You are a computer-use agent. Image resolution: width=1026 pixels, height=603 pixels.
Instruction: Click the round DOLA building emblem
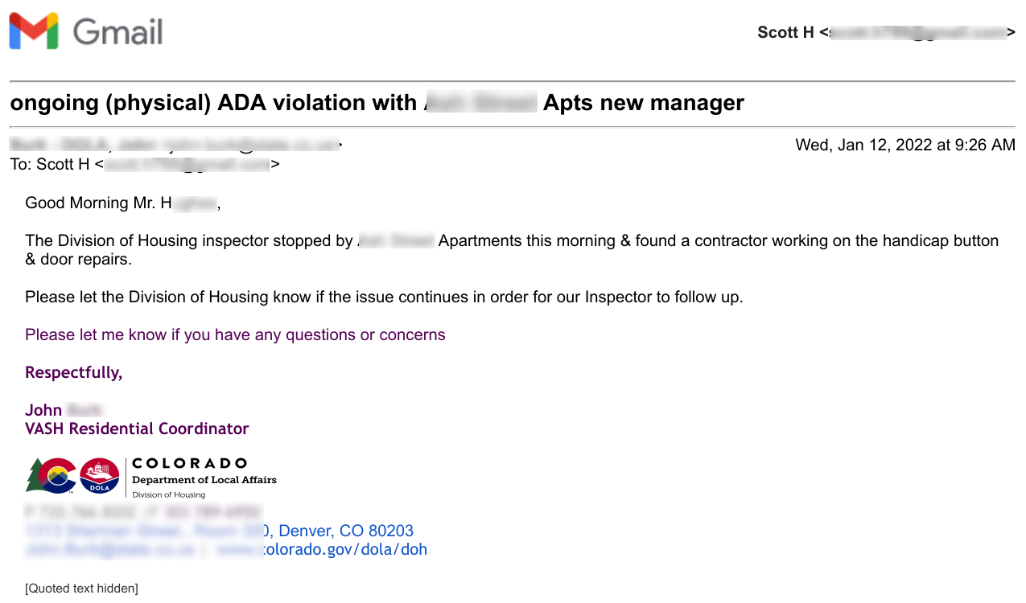pyautogui.click(x=100, y=476)
